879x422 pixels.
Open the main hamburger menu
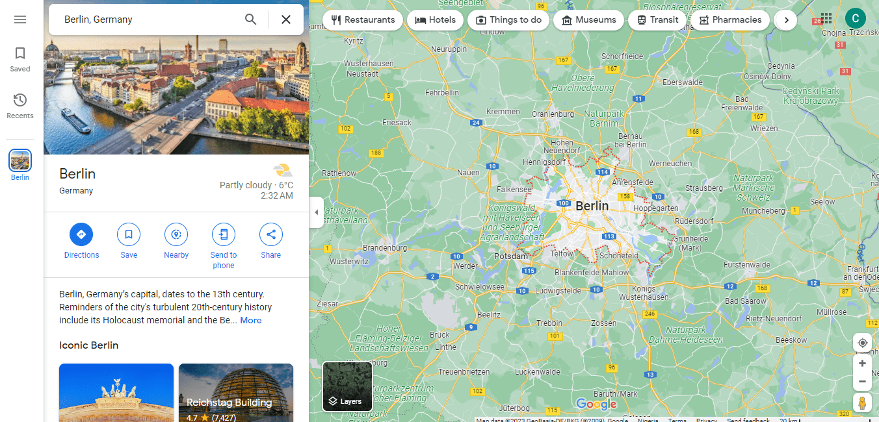[20, 19]
